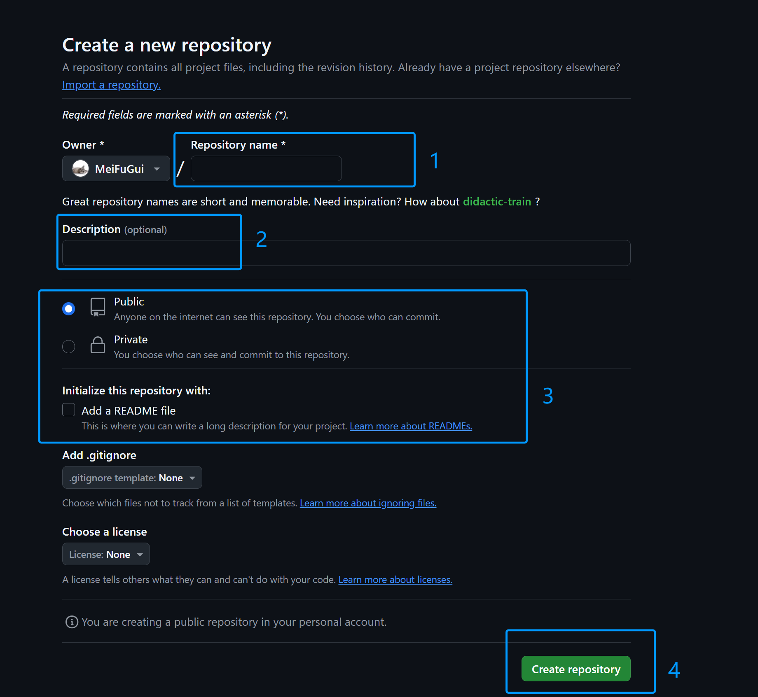
Task: Click the MeiFuGui owner avatar icon
Action: click(80, 169)
